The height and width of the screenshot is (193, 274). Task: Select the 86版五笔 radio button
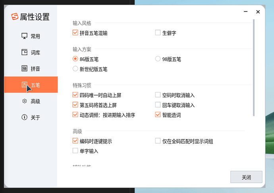pyautogui.click(x=75, y=59)
